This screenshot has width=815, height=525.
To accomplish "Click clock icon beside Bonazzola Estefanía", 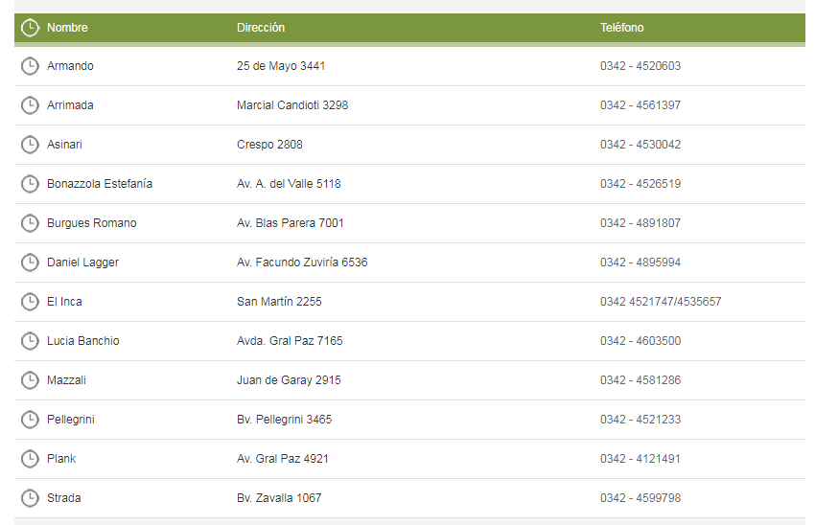I will point(30,184).
